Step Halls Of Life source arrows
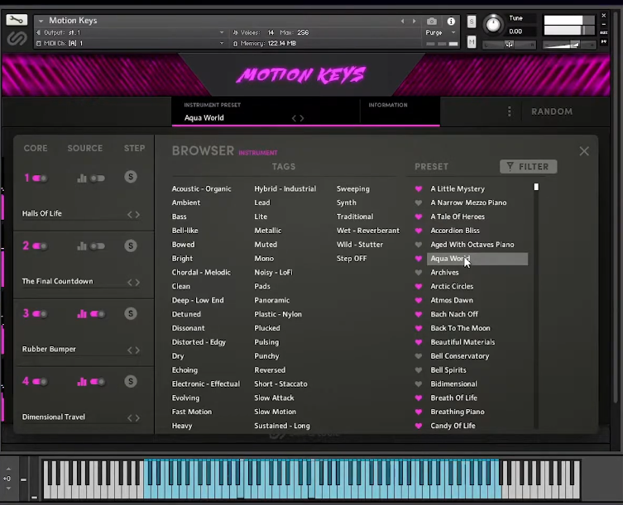The image size is (623, 505). tap(133, 214)
